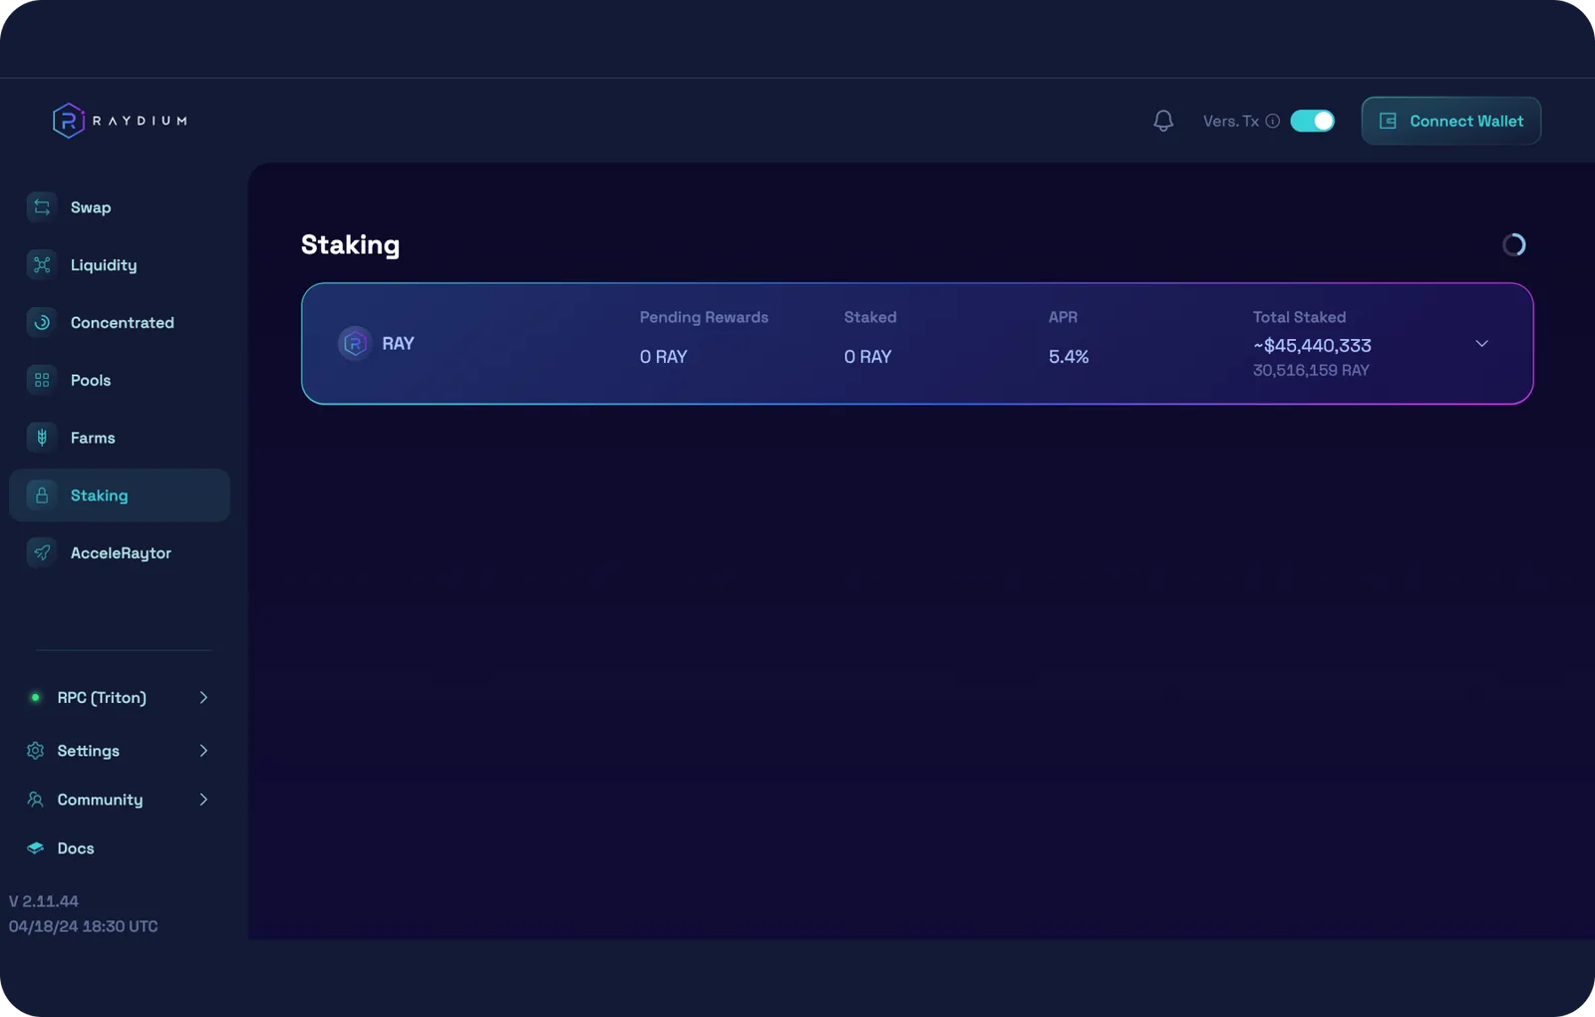Screen dimensions: 1595x1017
Task: Navigate to Pools
Action: coord(120,380)
